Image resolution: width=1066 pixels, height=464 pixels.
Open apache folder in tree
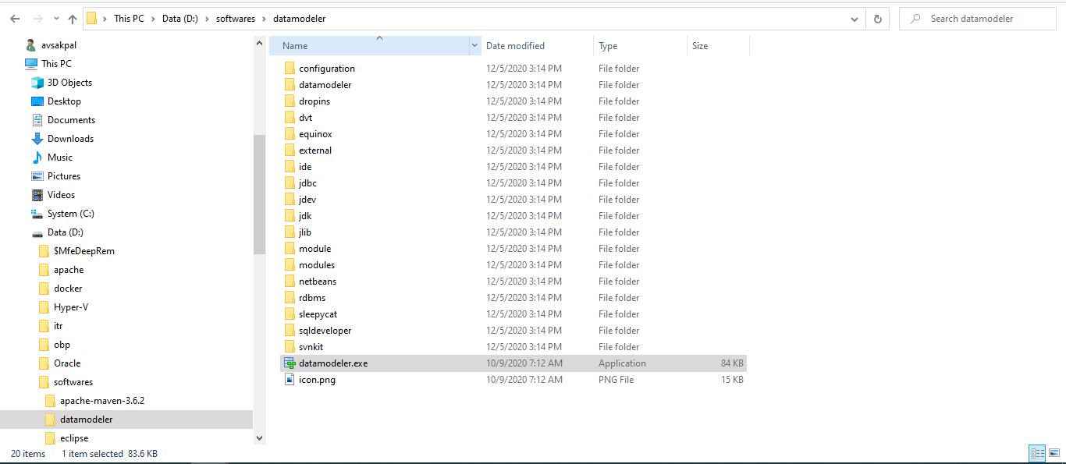click(69, 270)
